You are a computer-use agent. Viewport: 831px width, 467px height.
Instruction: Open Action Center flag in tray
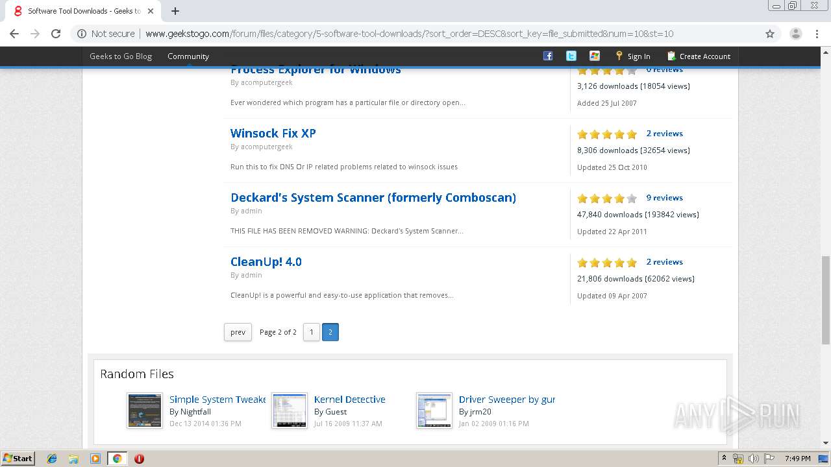tap(769, 459)
